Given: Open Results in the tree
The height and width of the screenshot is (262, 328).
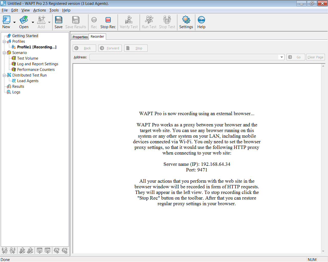Looking at the screenshot, I should click(x=18, y=86).
